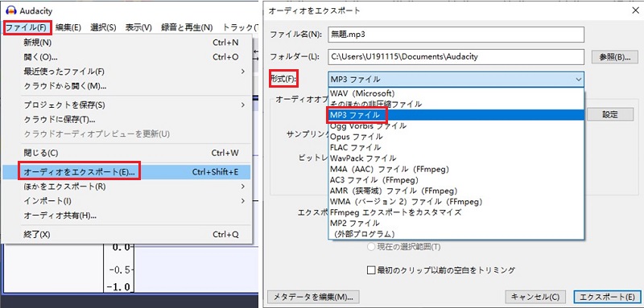The width and height of the screenshot is (644, 308).
Task: Select WavPack ファイル option
Action: click(x=456, y=158)
